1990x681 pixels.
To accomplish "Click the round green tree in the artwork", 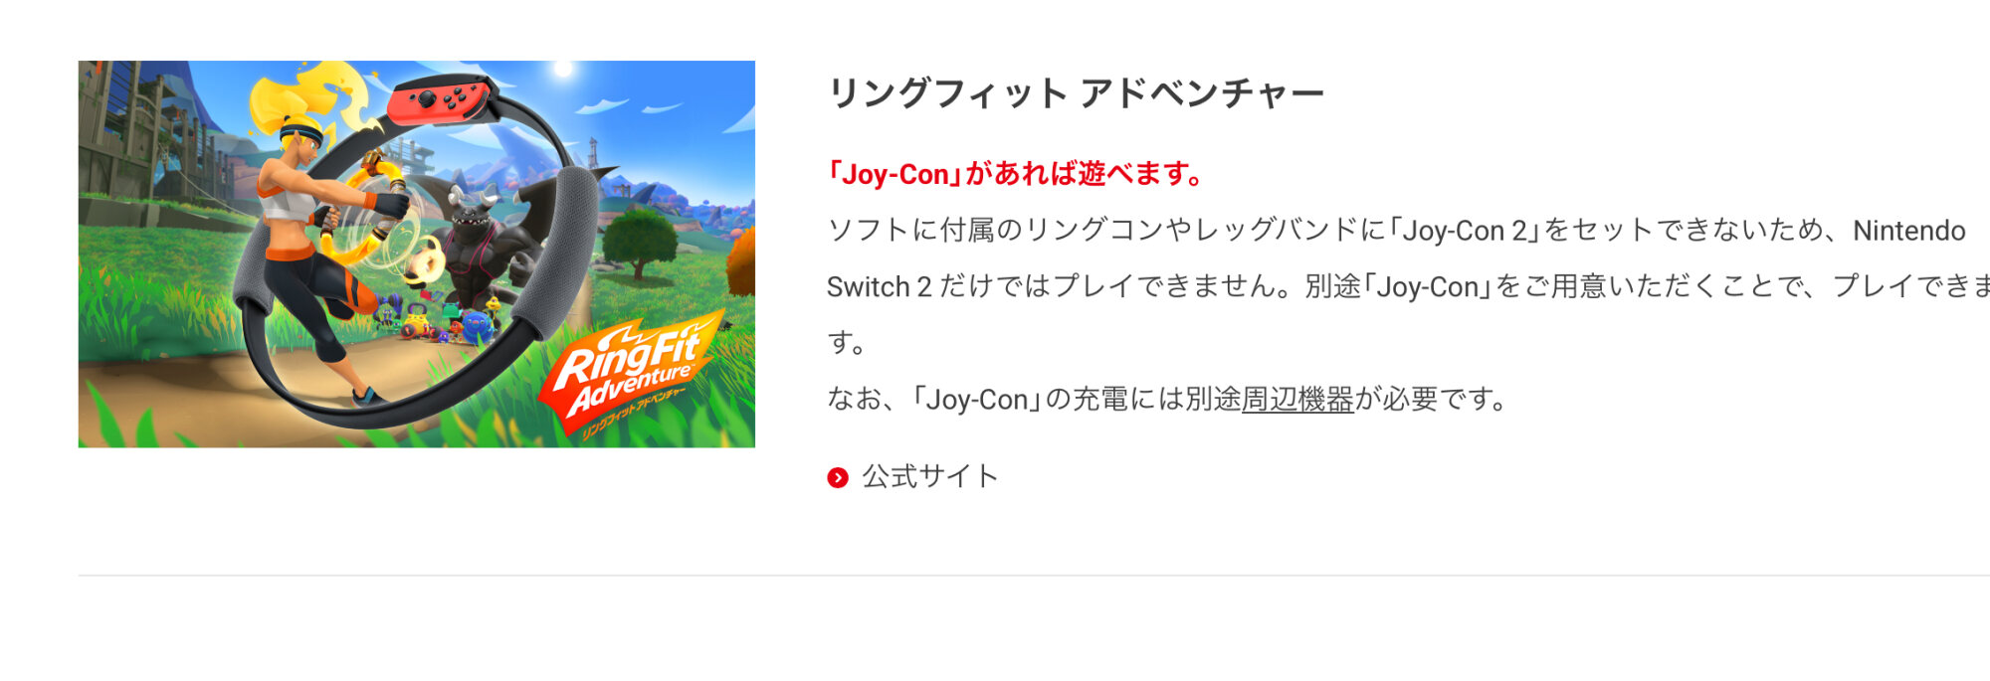I will [x=640, y=242].
